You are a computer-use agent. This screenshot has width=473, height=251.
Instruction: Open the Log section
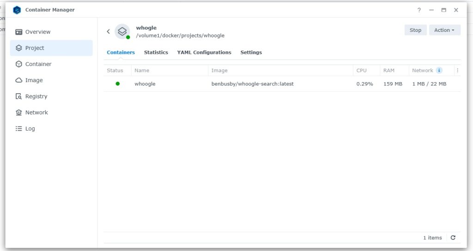[x=51, y=129]
